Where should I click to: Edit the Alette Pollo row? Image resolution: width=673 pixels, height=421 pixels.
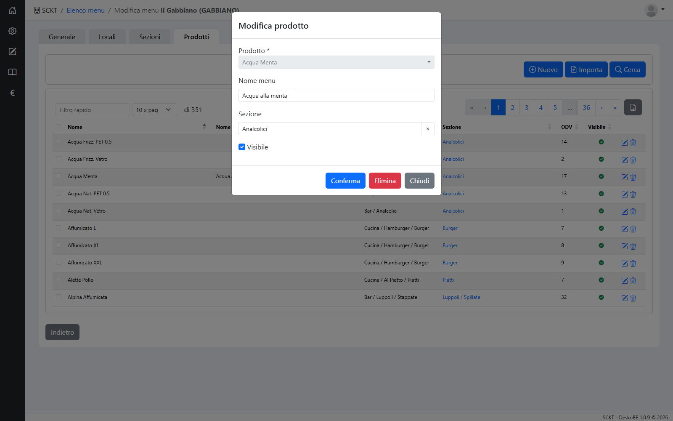625,281
